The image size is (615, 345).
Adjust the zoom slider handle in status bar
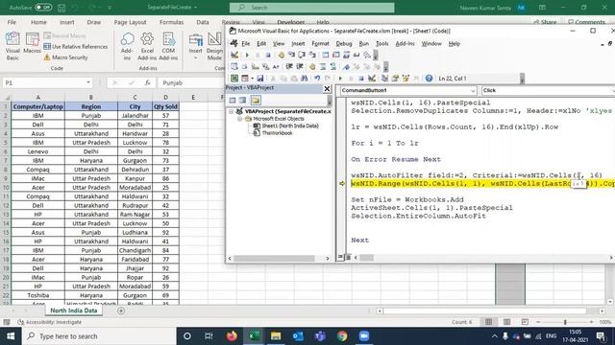click(565, 322)
